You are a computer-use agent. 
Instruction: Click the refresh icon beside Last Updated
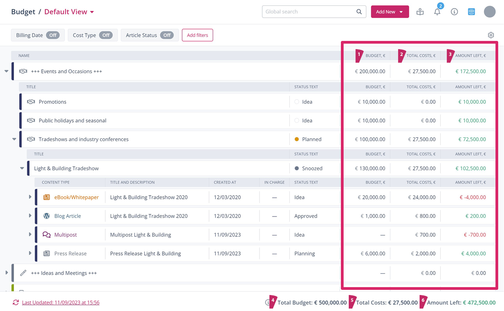(16, 302)
